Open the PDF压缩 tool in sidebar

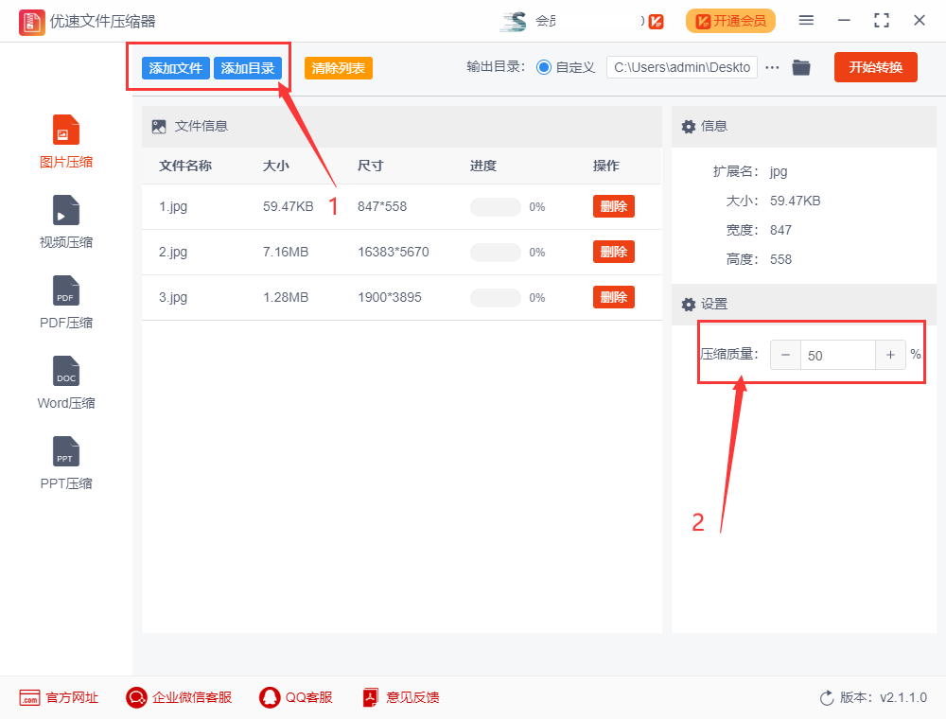(65, 303)
